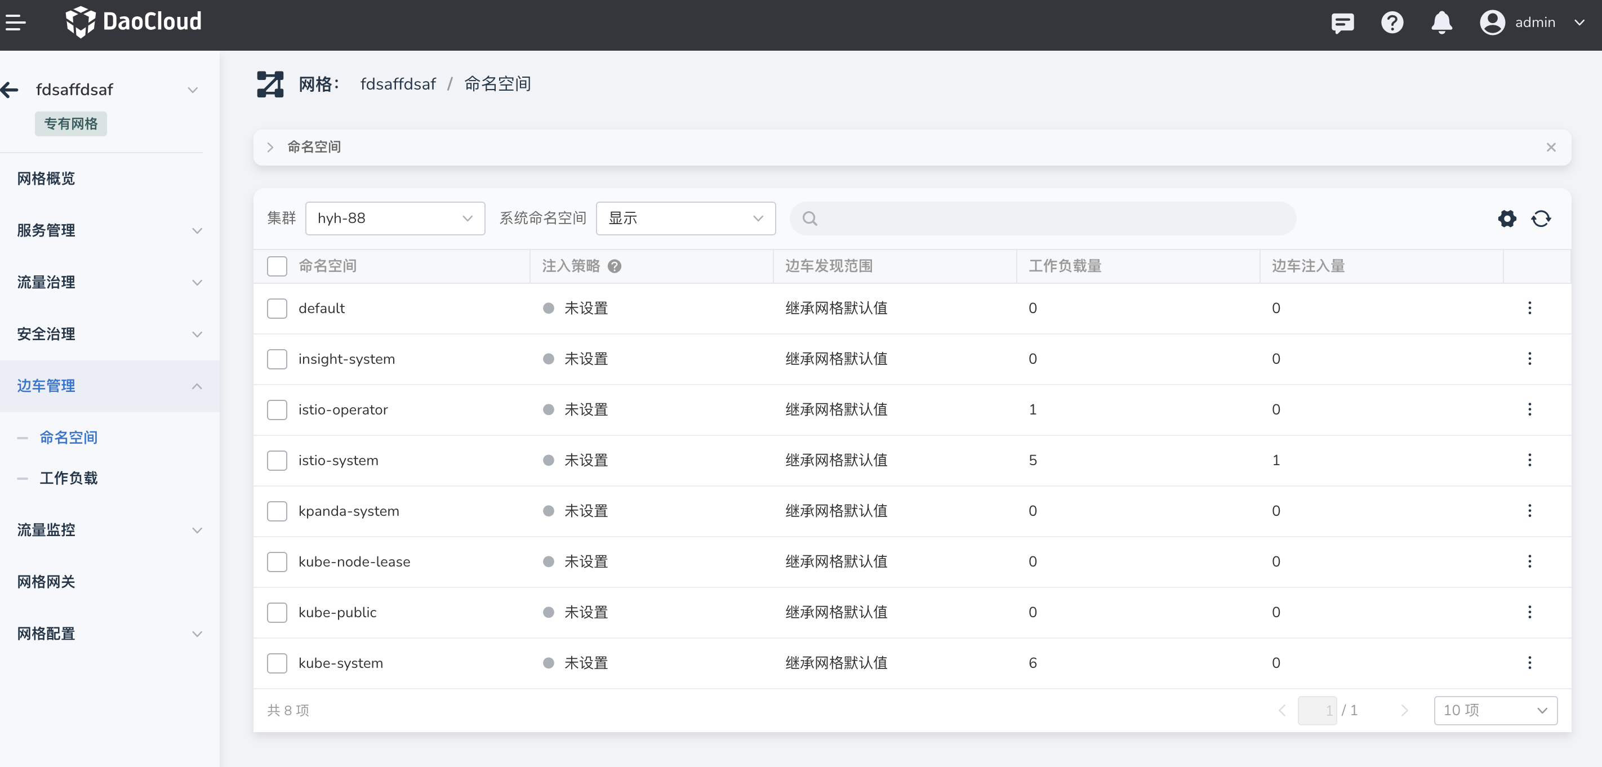The height and width of the screenshot is (767, 1602).
Task: Toggle the select-all header checkbox
Action: [277, 266]
